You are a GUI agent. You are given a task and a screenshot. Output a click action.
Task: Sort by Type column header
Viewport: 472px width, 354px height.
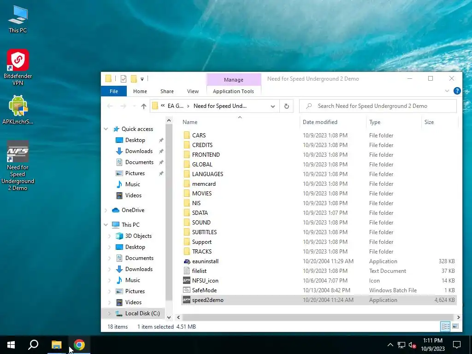375,122
